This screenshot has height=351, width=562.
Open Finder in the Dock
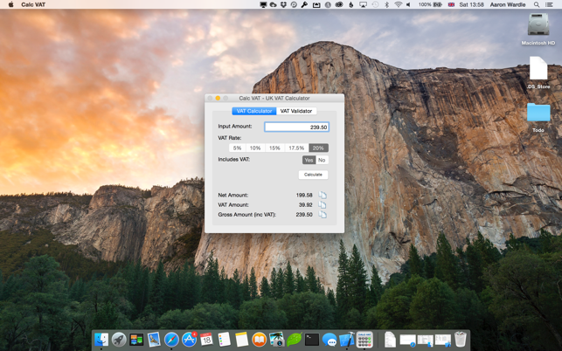[101, 339]
